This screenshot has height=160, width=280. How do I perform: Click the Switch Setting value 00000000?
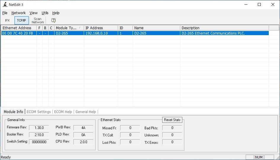coord(39,142)
